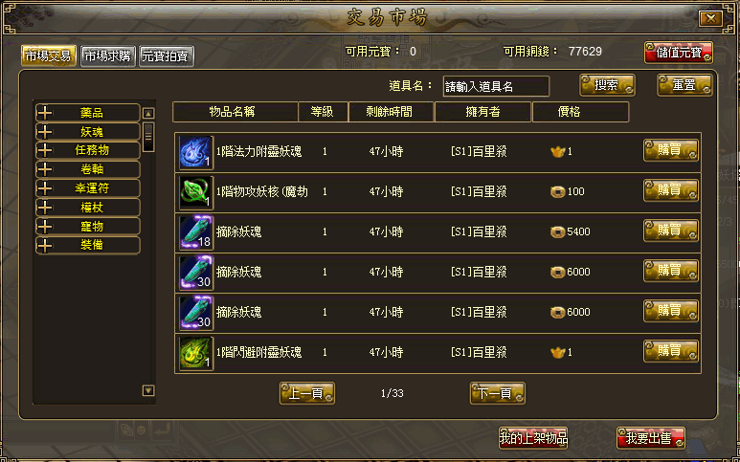Click the scroll-up arrow in the category list
This screenshot has width=740, height=462.
tap(148, 113)
